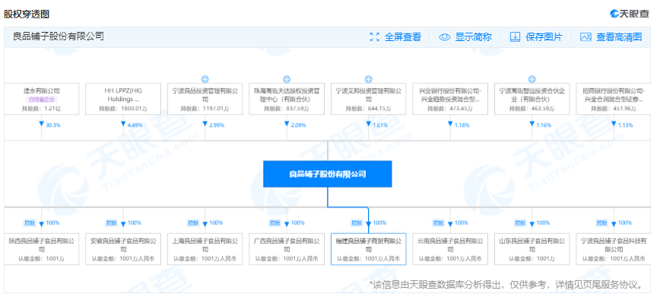Click the 2.99% share percentage
This screenshot has width=657, height=297.
click(x=217, y=125)
